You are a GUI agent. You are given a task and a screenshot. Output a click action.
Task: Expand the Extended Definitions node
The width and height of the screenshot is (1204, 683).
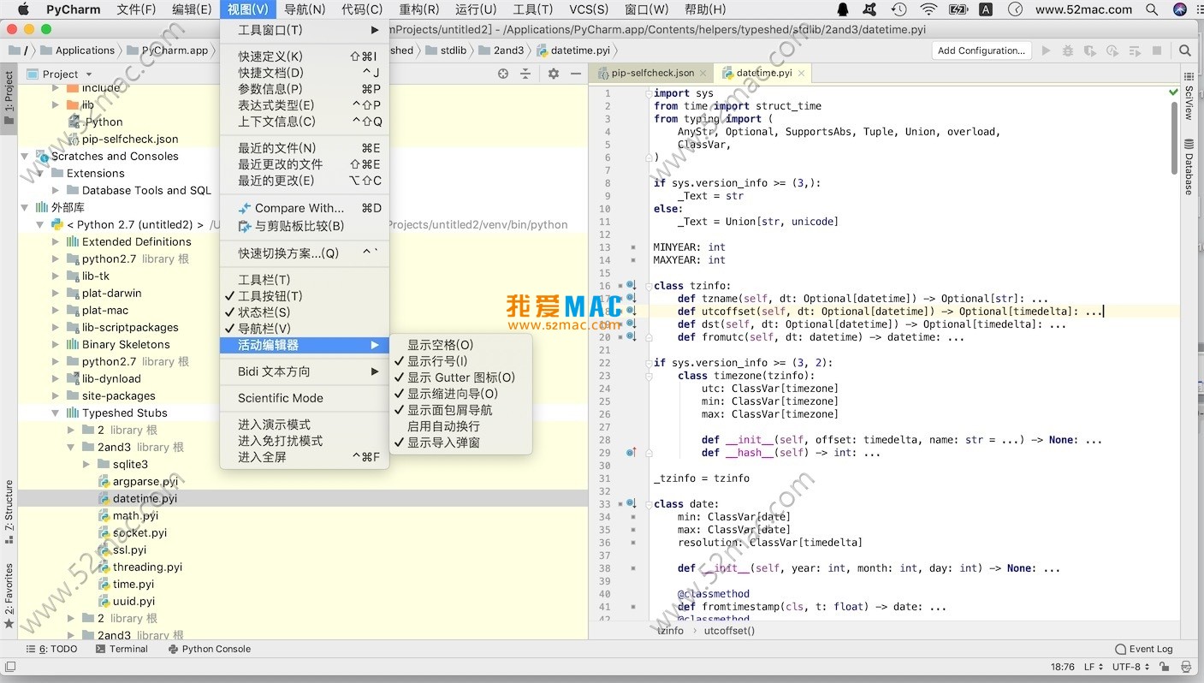coord(56,241)
